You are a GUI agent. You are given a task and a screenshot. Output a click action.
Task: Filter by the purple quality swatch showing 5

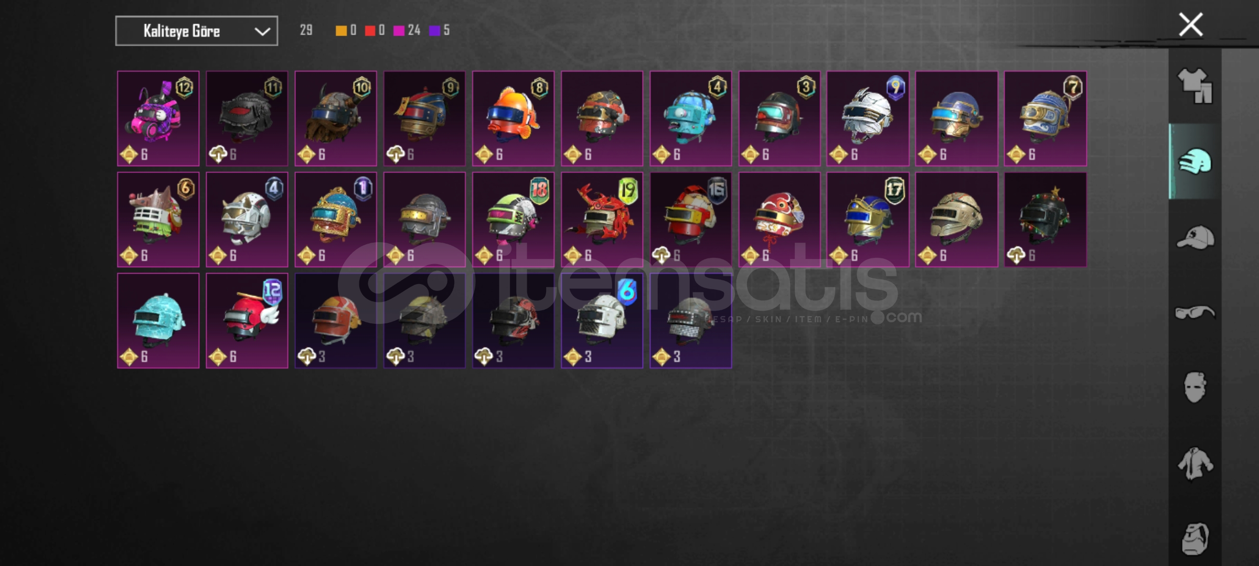click(440, 30)
